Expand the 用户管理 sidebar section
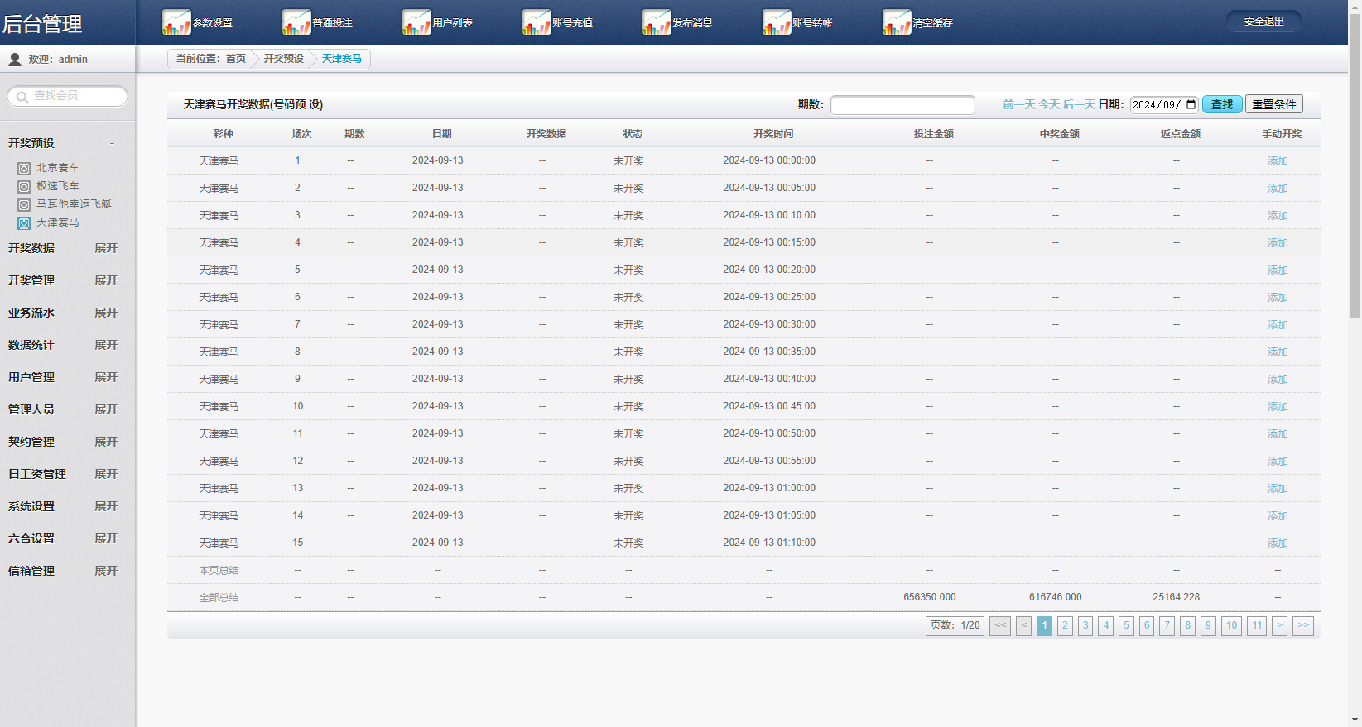 106,377
